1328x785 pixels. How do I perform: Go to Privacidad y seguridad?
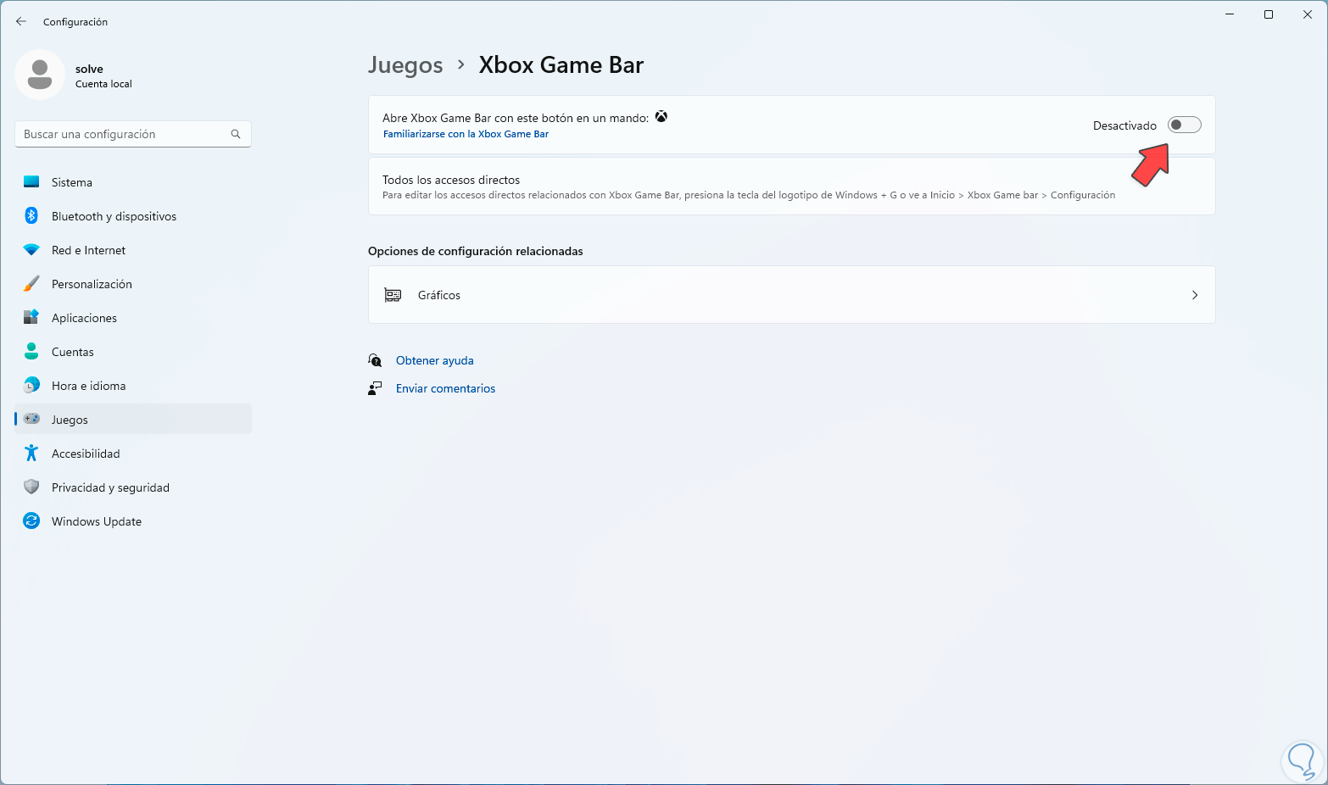[133, 487]
